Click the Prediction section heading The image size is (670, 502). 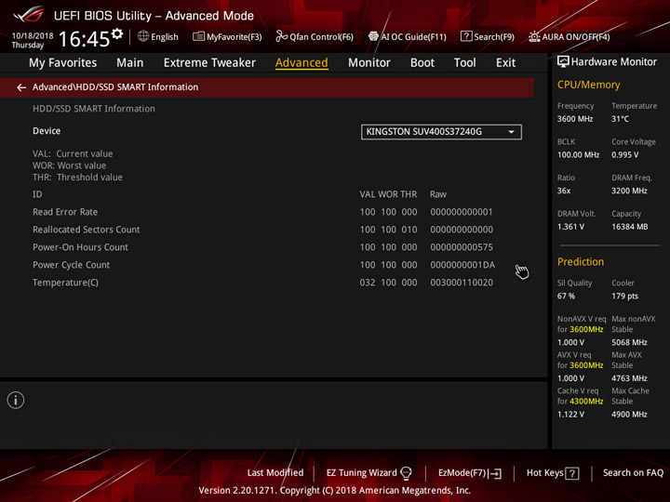coord(581,261)
